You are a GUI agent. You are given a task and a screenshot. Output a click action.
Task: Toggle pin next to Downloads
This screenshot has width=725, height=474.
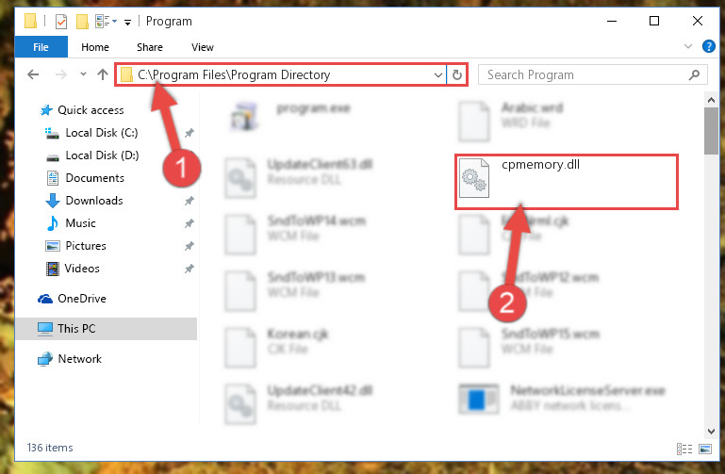189,201
